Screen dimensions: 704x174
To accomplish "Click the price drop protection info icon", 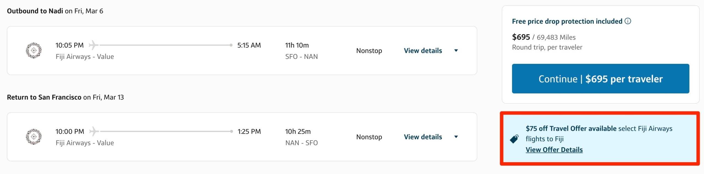I will (628, 21).
